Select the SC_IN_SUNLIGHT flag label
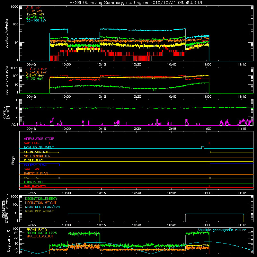Screen dimensions: 257x257 [37, 152]
